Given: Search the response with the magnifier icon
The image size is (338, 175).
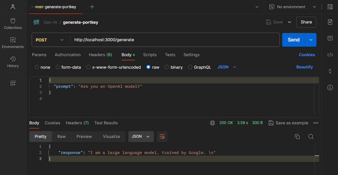Looking at the screenshot, I should 311,137.
